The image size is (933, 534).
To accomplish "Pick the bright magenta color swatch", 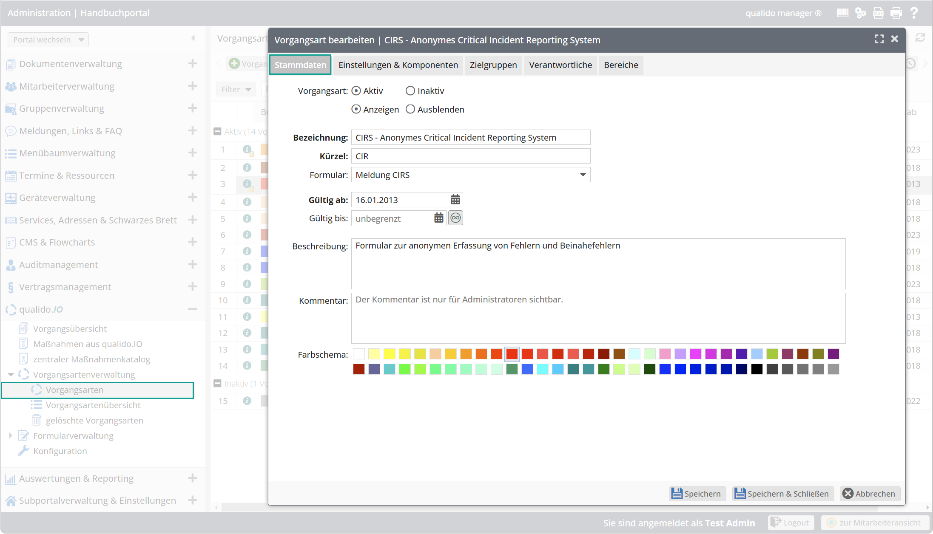I will [x=696, y=353].
